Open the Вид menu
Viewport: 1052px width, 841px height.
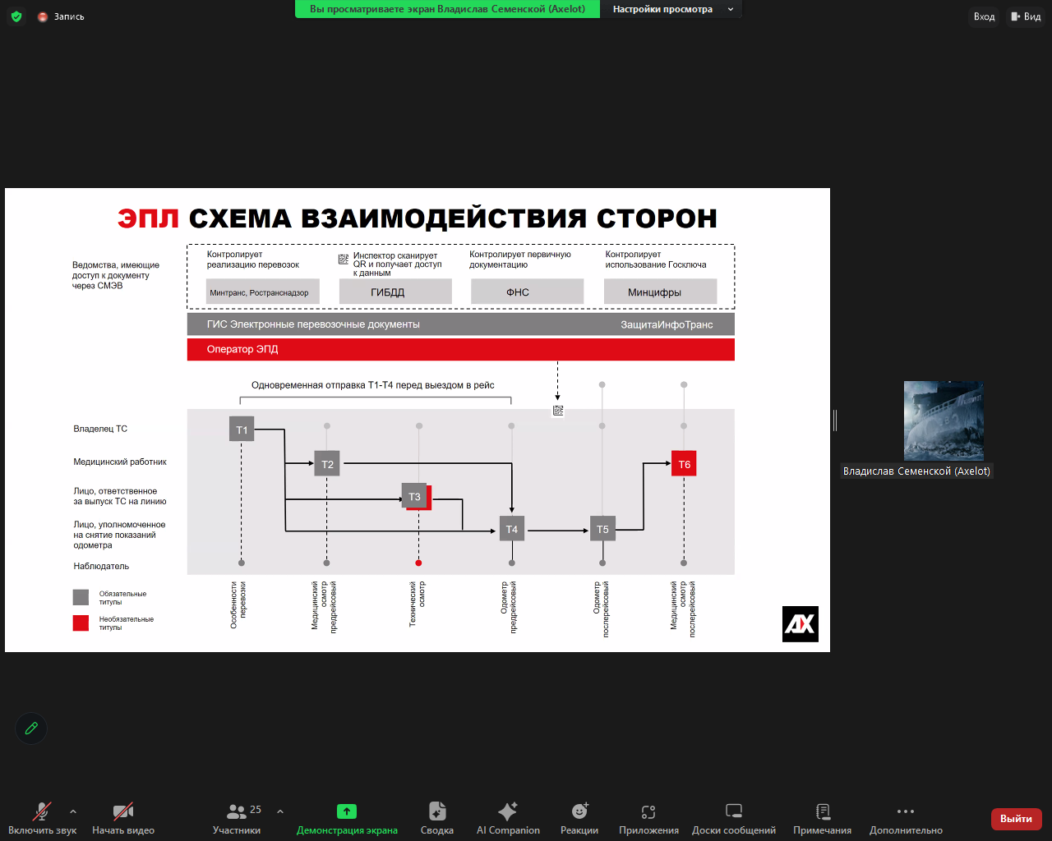[x=1026, y=16]
